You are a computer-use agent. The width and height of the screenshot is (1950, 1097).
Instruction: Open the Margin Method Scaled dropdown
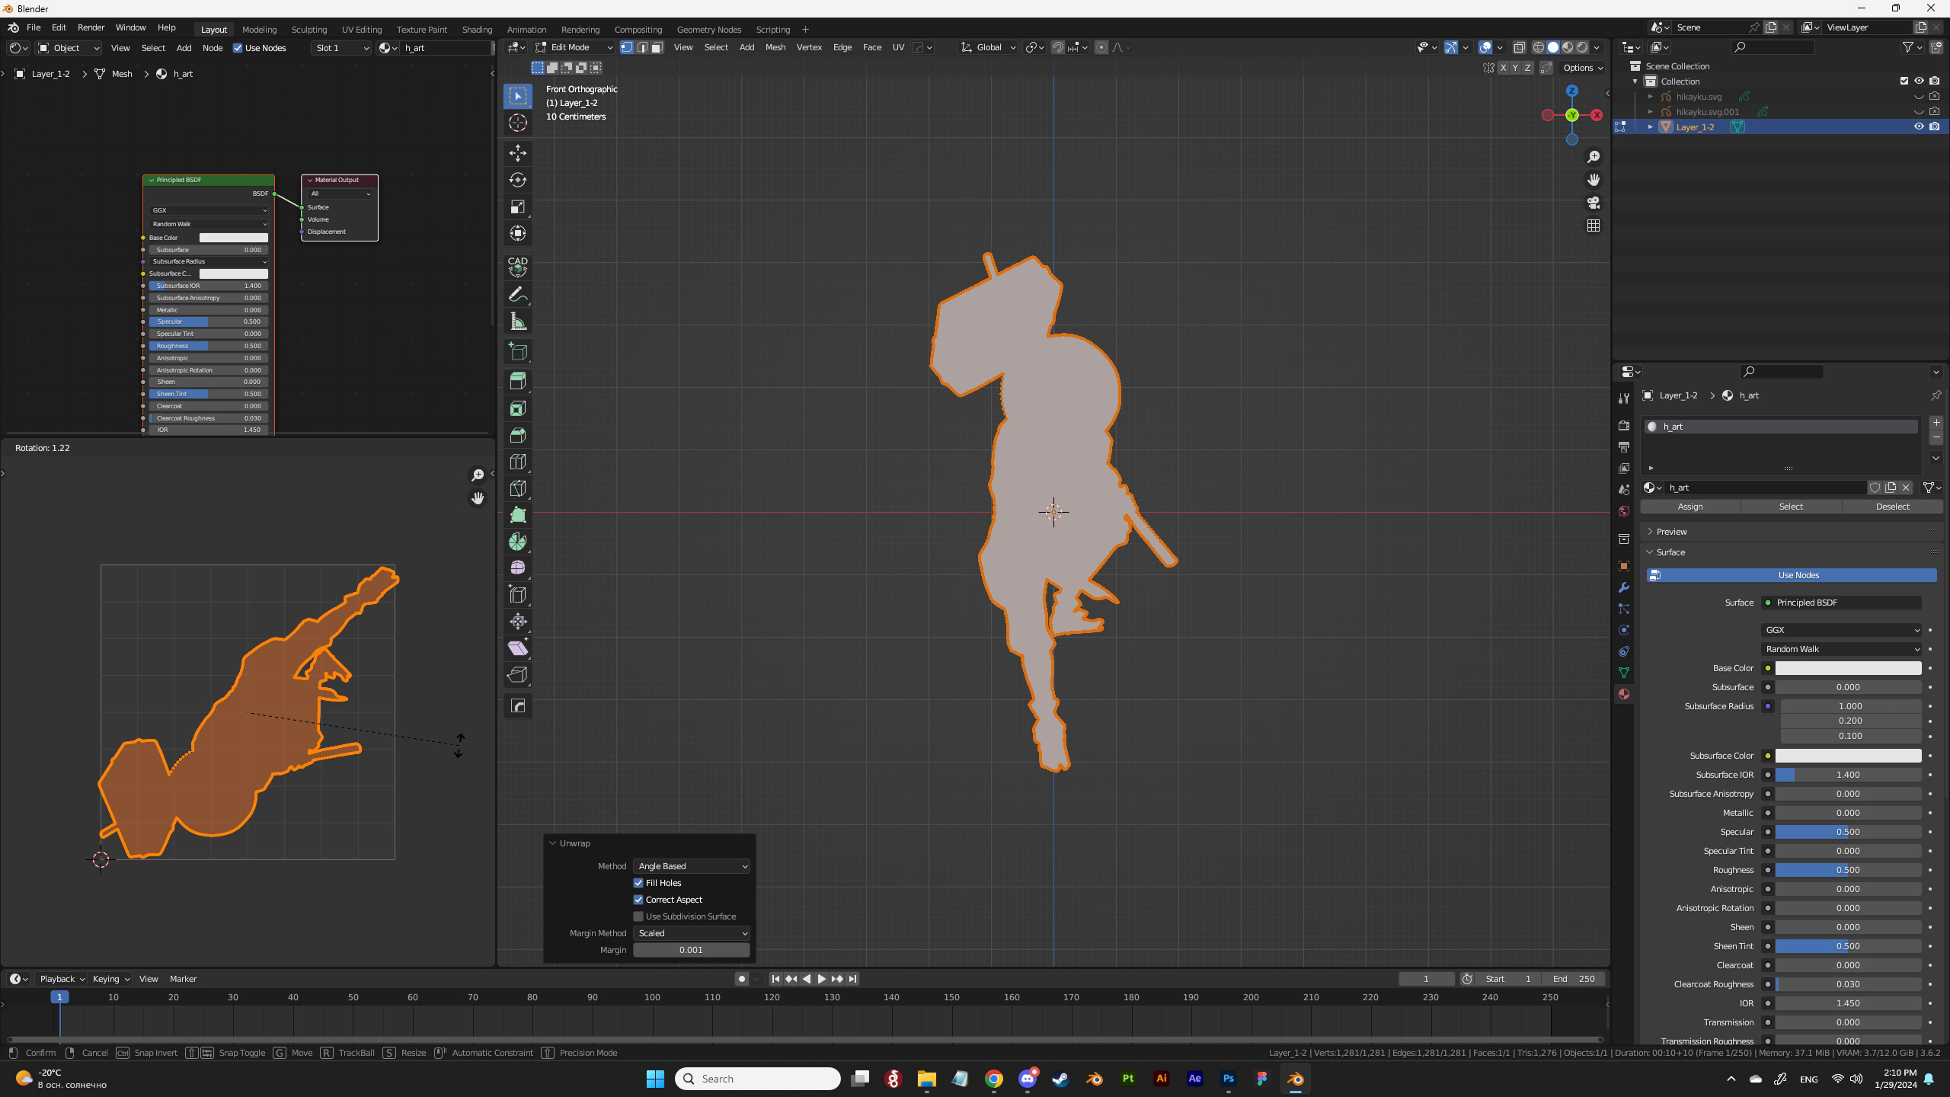coord(691,933)
